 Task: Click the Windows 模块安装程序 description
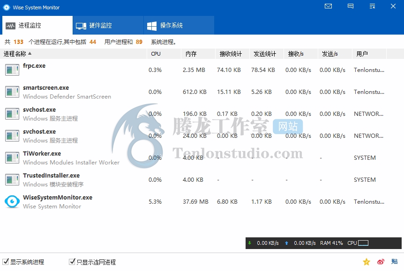coord(53,185)
